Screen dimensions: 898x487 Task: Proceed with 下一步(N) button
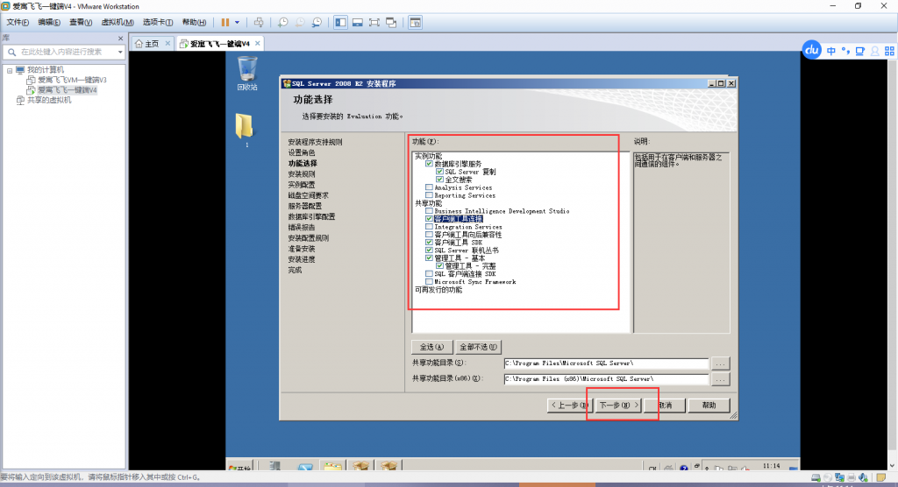618,406
